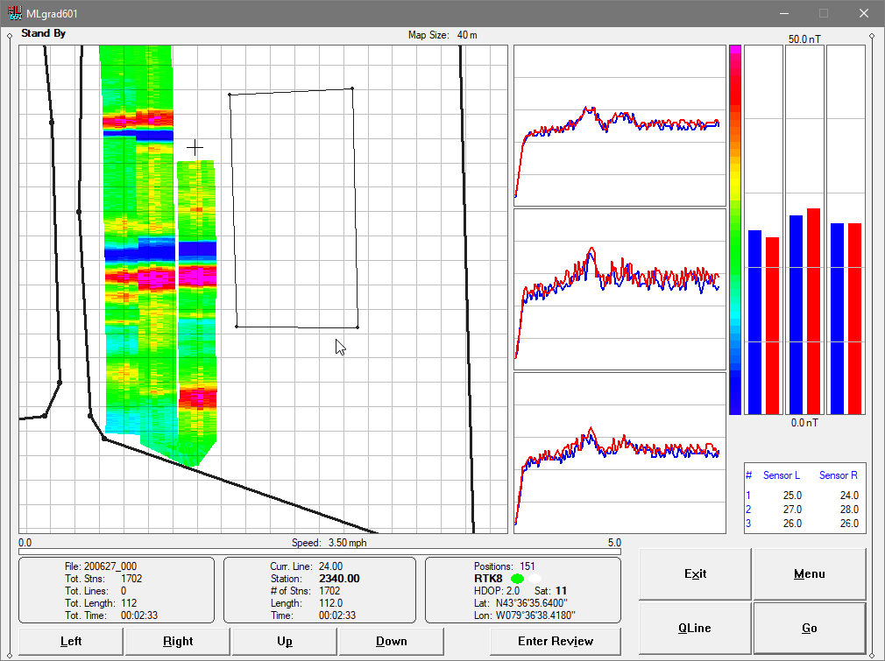
Task: Close the MLgrad601 window
Action: click(864, 13)
